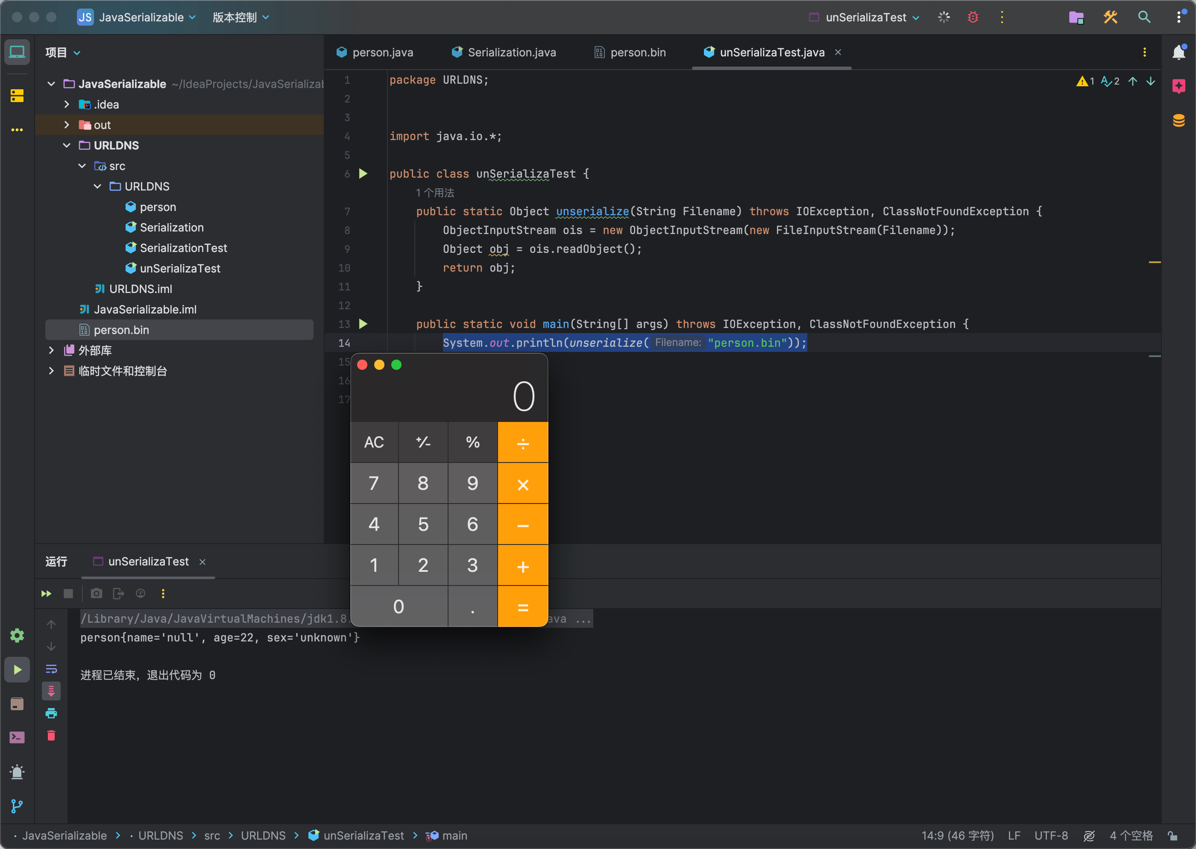The width and height of the screenshot is (1196, 849).
Task: Select URLDNS.iml file in tree
Action: [x=133, y=289]
